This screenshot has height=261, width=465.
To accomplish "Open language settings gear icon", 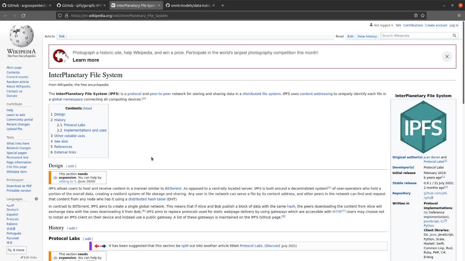I will (x=36, y=199).
